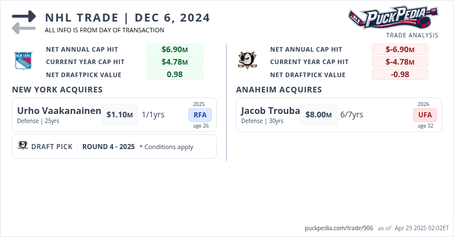
Task: Click the $1.10M cap hit box
Action: click(120, 115)
